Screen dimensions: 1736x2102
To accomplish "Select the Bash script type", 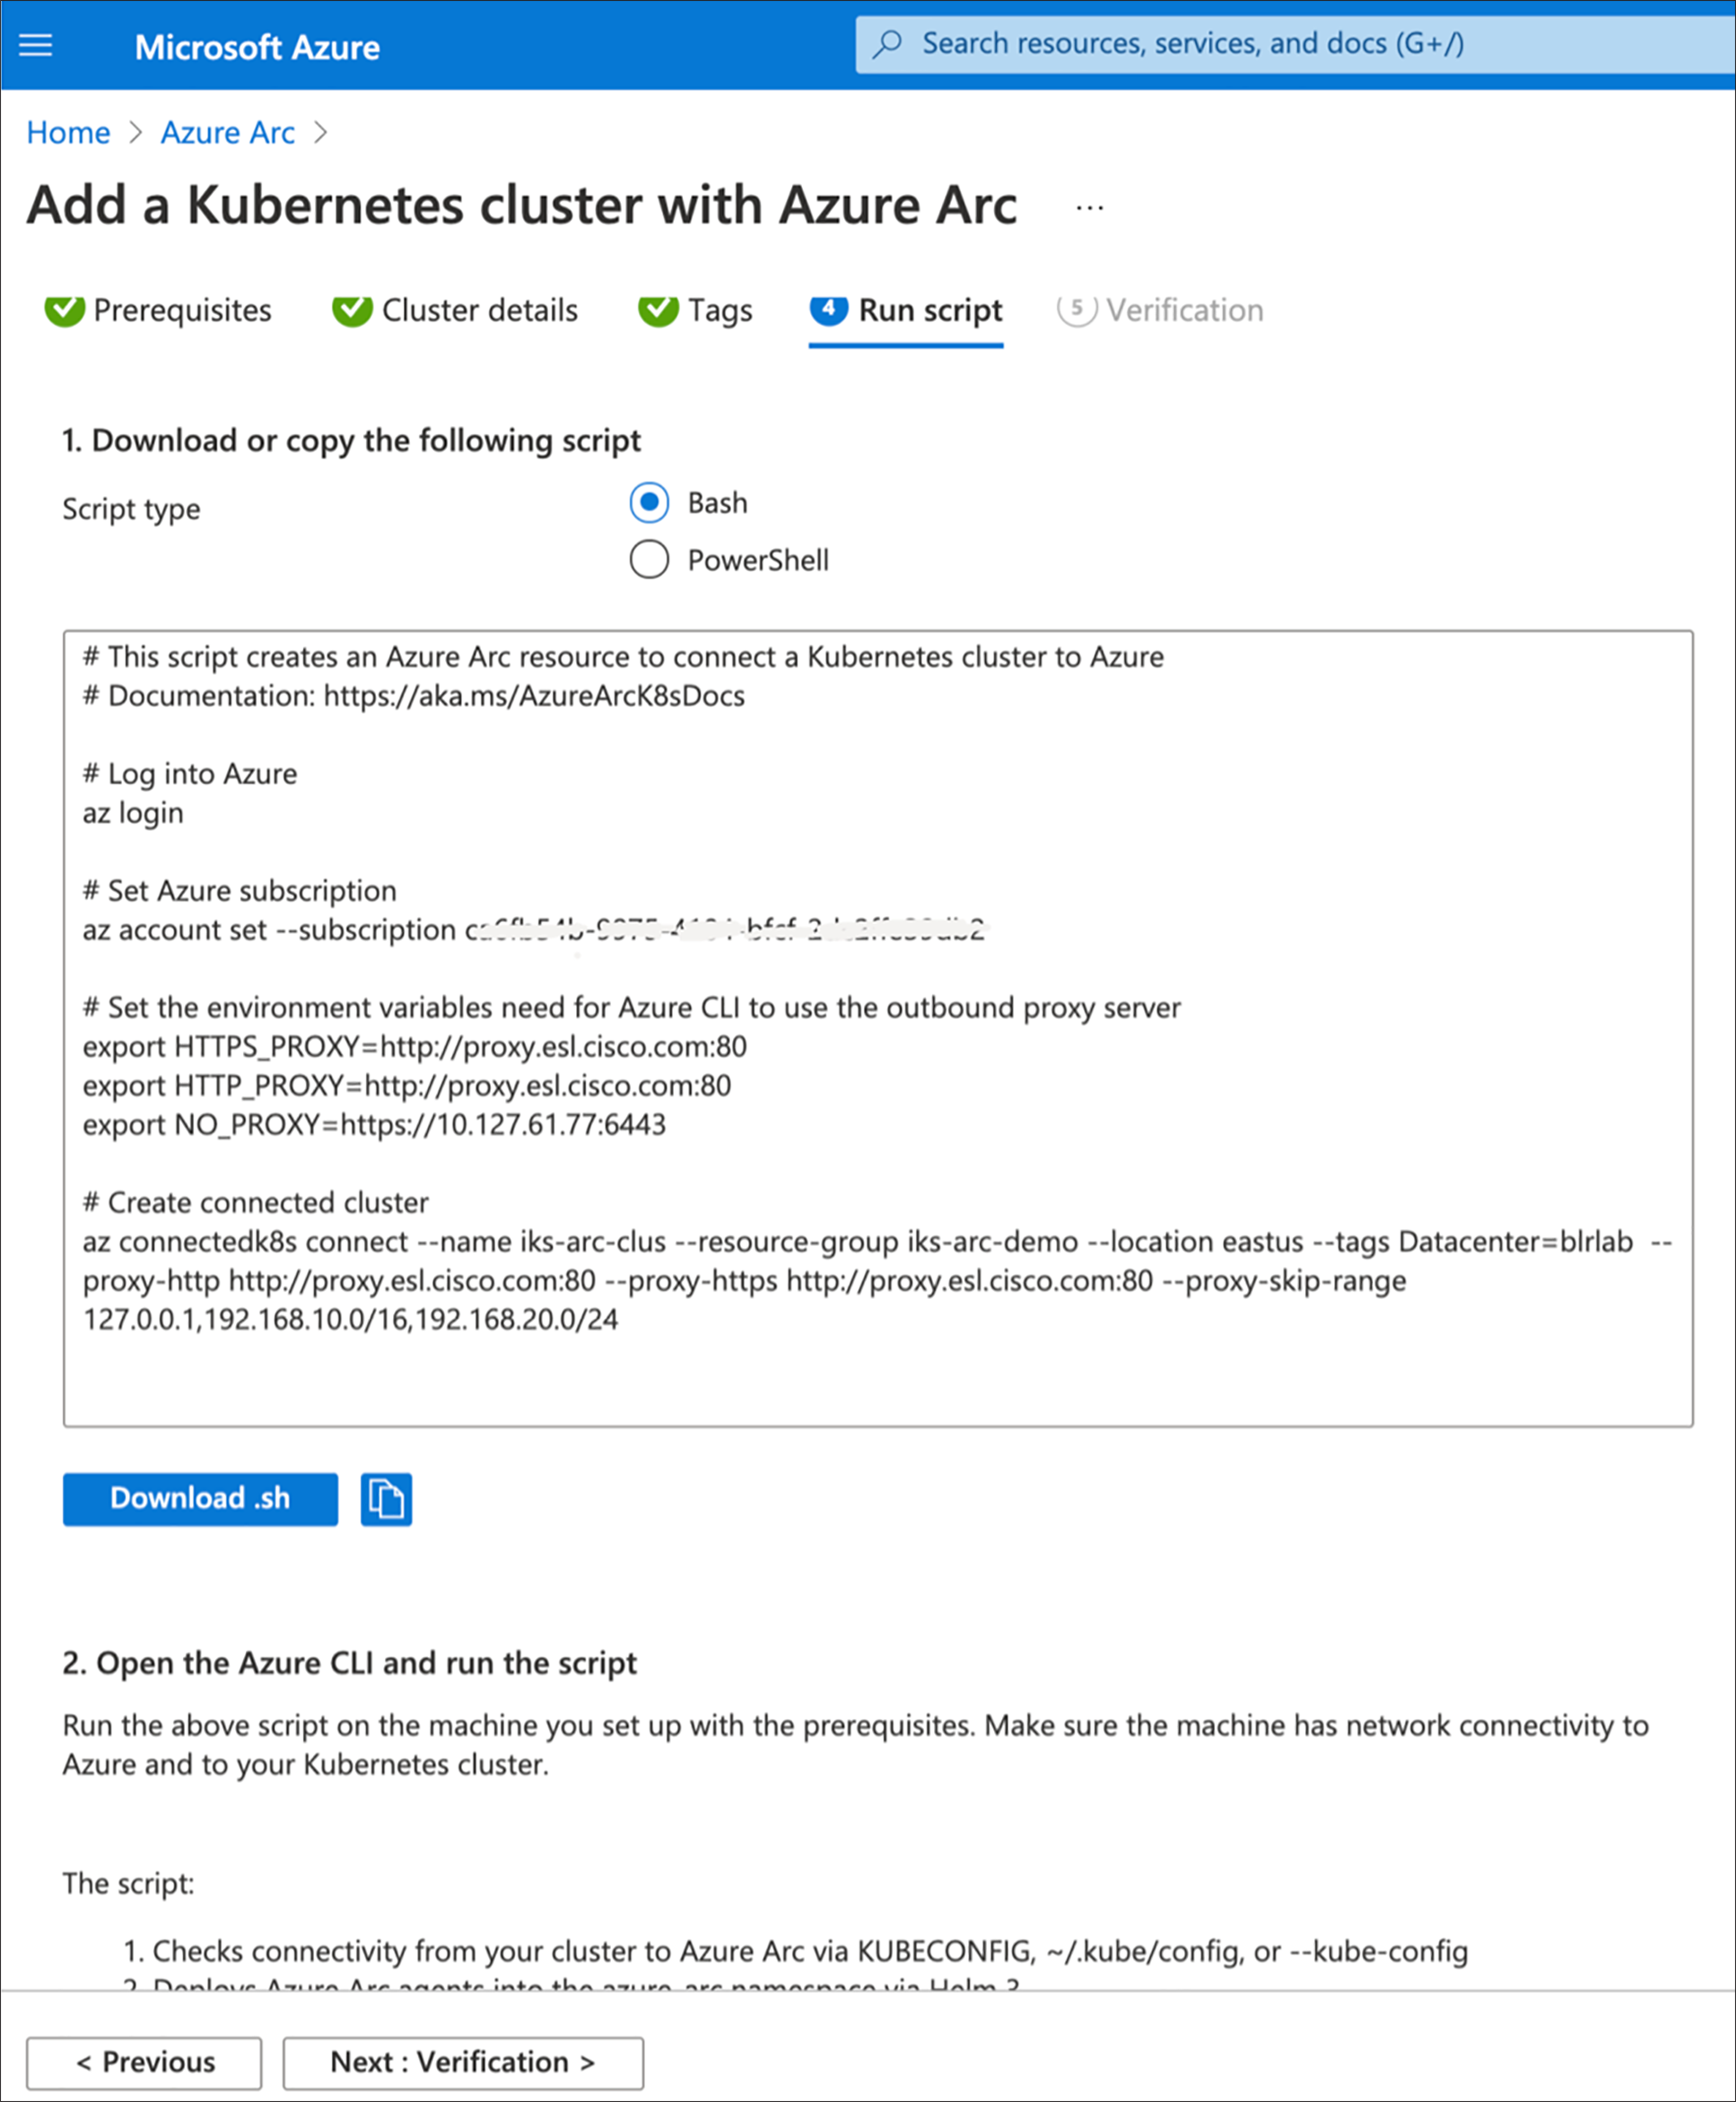I will coord(649,502).
